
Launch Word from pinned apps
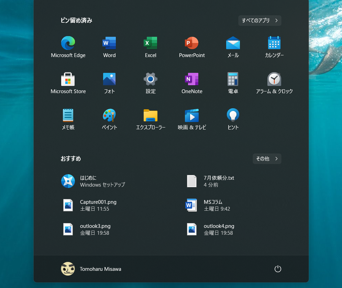click(109, 47)
